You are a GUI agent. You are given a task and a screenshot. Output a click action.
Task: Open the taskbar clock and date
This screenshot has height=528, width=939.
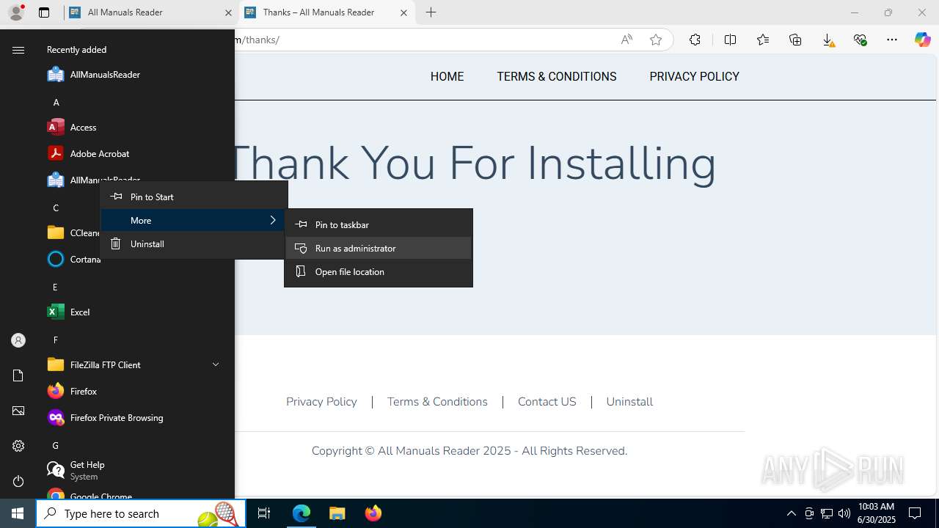click(x=877, y=513)
